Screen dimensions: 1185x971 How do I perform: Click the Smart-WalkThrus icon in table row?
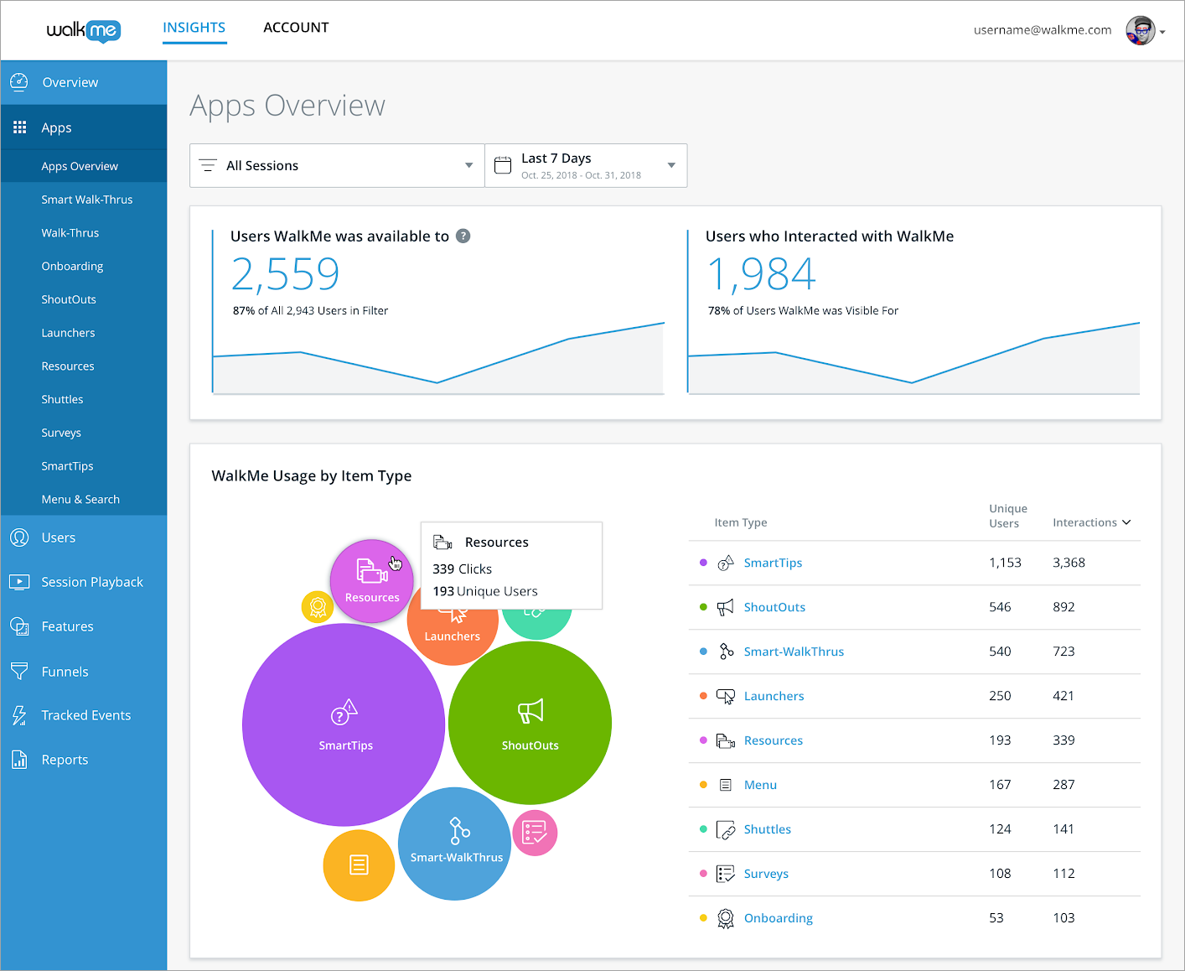pyautogui.click(x=726, y=652)
